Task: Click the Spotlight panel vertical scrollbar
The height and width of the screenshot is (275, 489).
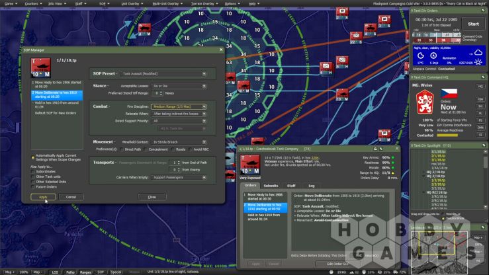Action: pos(485,179)
